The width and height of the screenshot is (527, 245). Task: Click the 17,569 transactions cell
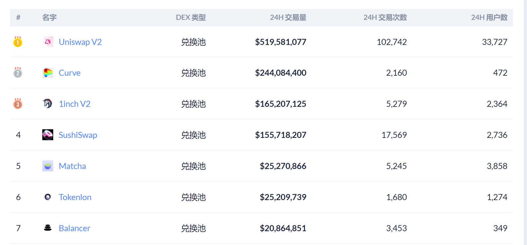pyautogui.click(x=394, y=135)
